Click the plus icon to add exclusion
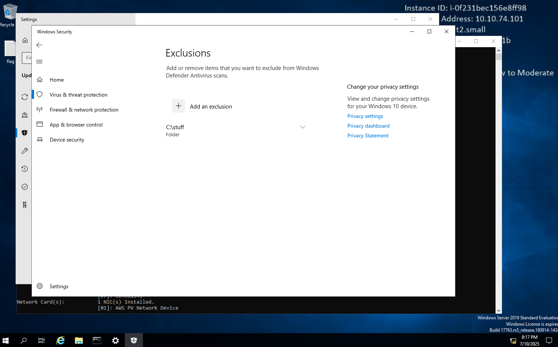 179,106
